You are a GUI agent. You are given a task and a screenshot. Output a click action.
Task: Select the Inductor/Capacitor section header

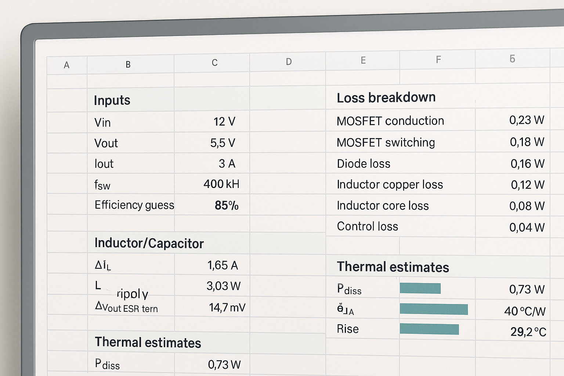[149, 243]
